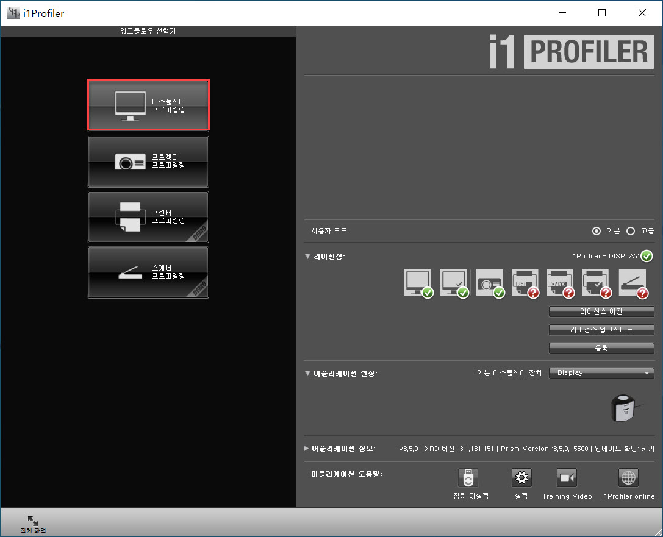The height and width of the screenshot is (537, 663).
Task: Open the i1Profiler online globe icon
Action: [628, 478]
